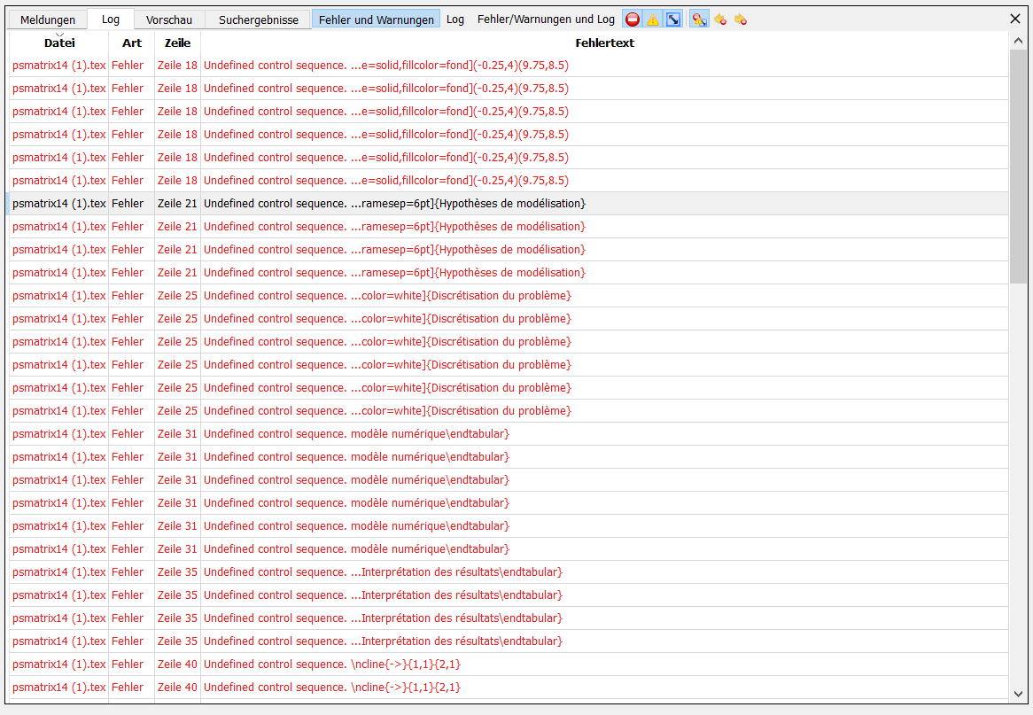This screenshot has height=715, width=1033.
Task: Toggle the red error filter icon
Action: [x=633, y=19]
